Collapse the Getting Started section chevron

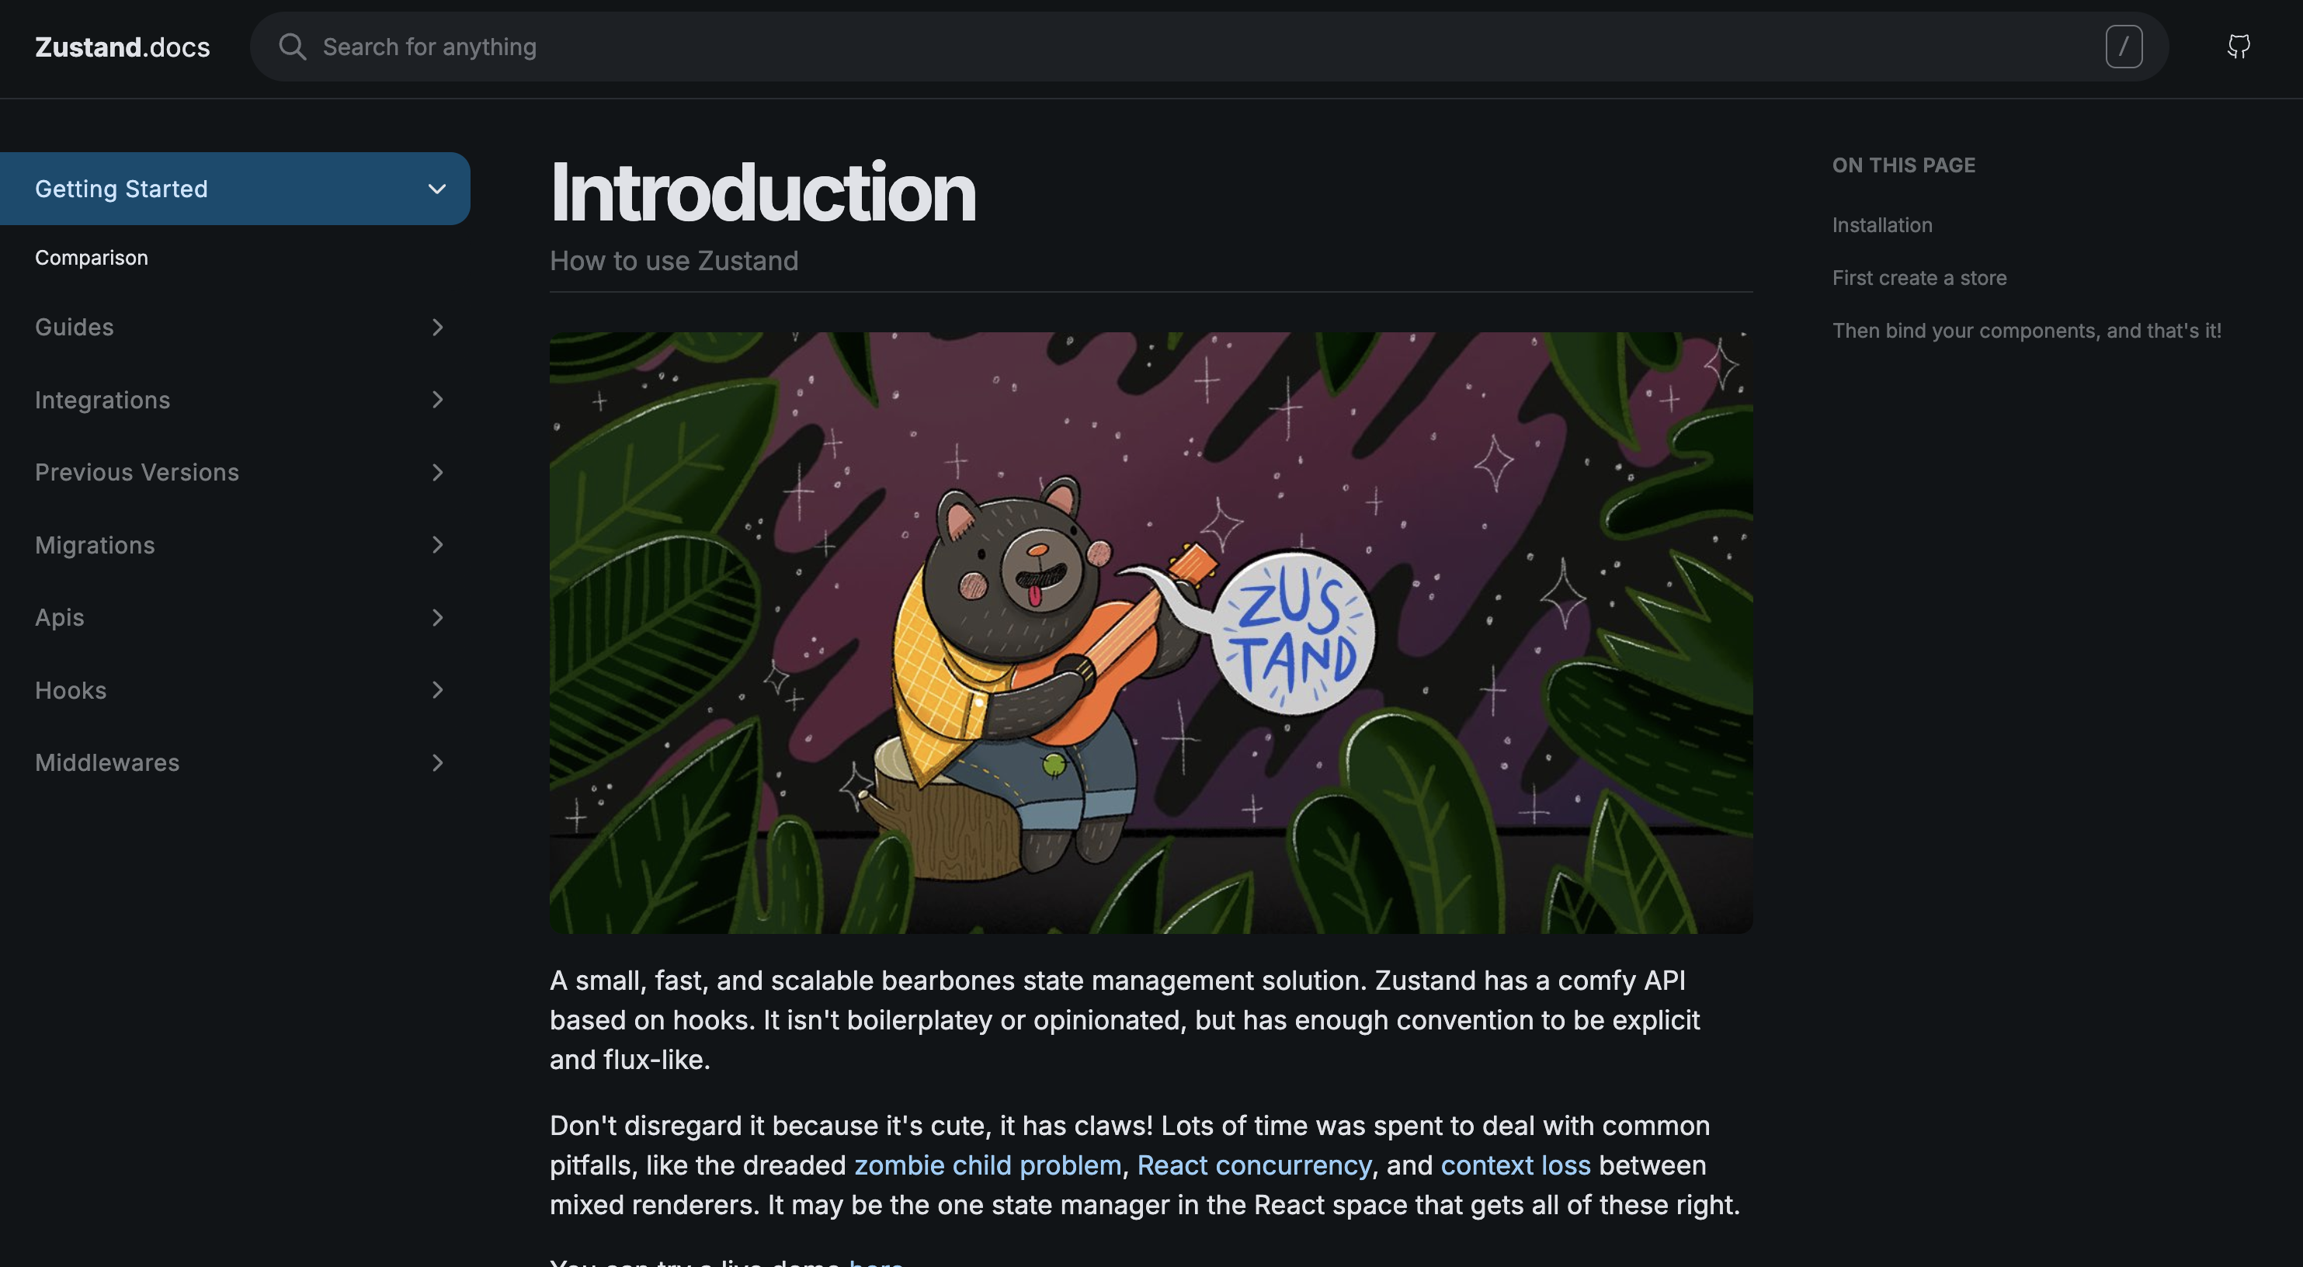[437, 189]
